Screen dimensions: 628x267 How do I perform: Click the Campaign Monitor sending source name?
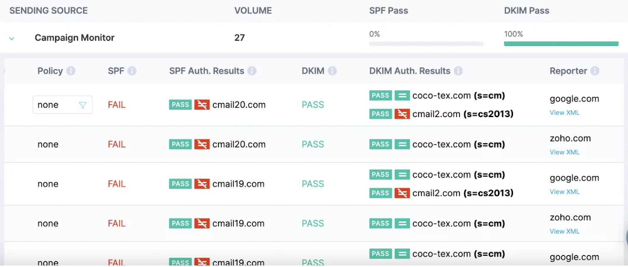(75, 38)
